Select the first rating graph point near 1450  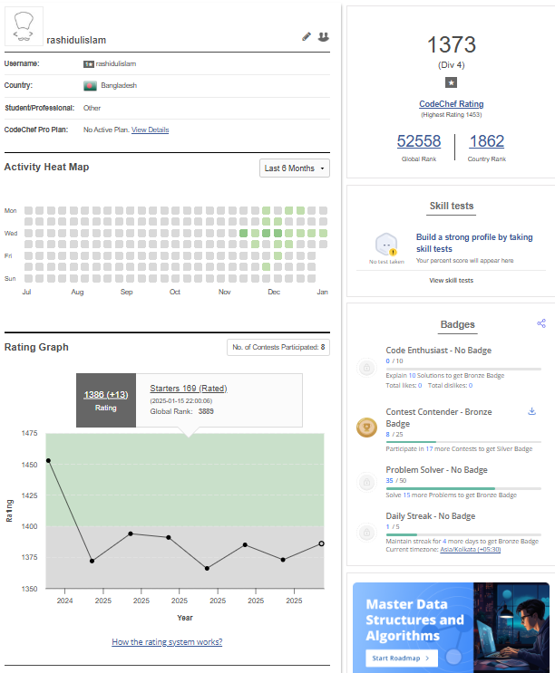48,460
